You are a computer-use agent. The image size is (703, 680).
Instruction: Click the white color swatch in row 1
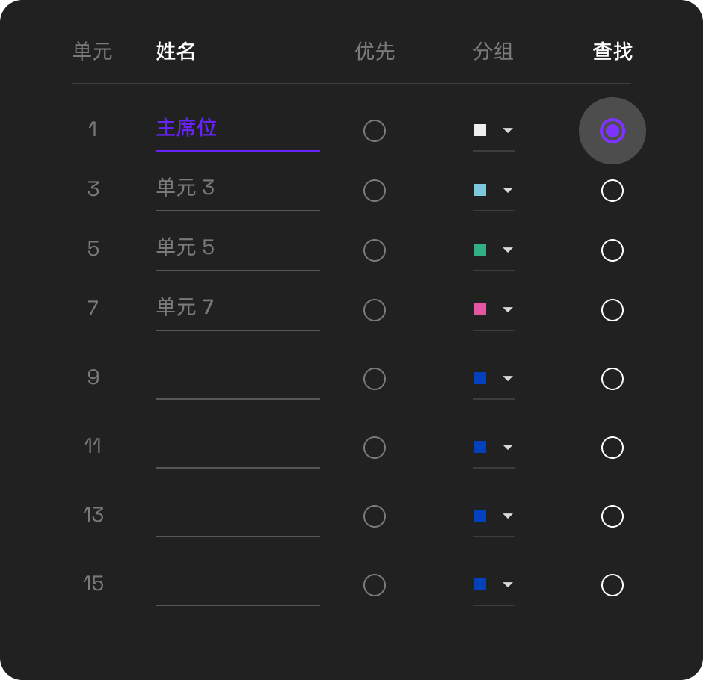(479, 130)
